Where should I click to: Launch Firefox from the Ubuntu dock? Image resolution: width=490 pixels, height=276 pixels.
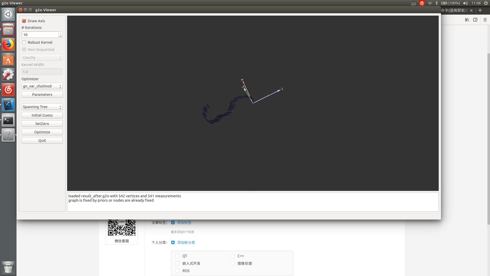(x=8, y=44)
